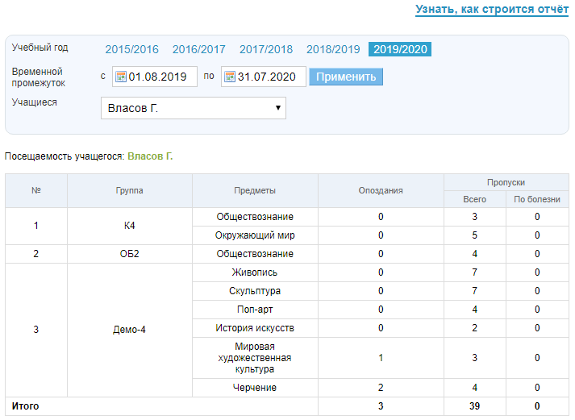Select the Демо-4 group cell
The width and height of the screenshot is (575, 420).
tap(129, 329)
